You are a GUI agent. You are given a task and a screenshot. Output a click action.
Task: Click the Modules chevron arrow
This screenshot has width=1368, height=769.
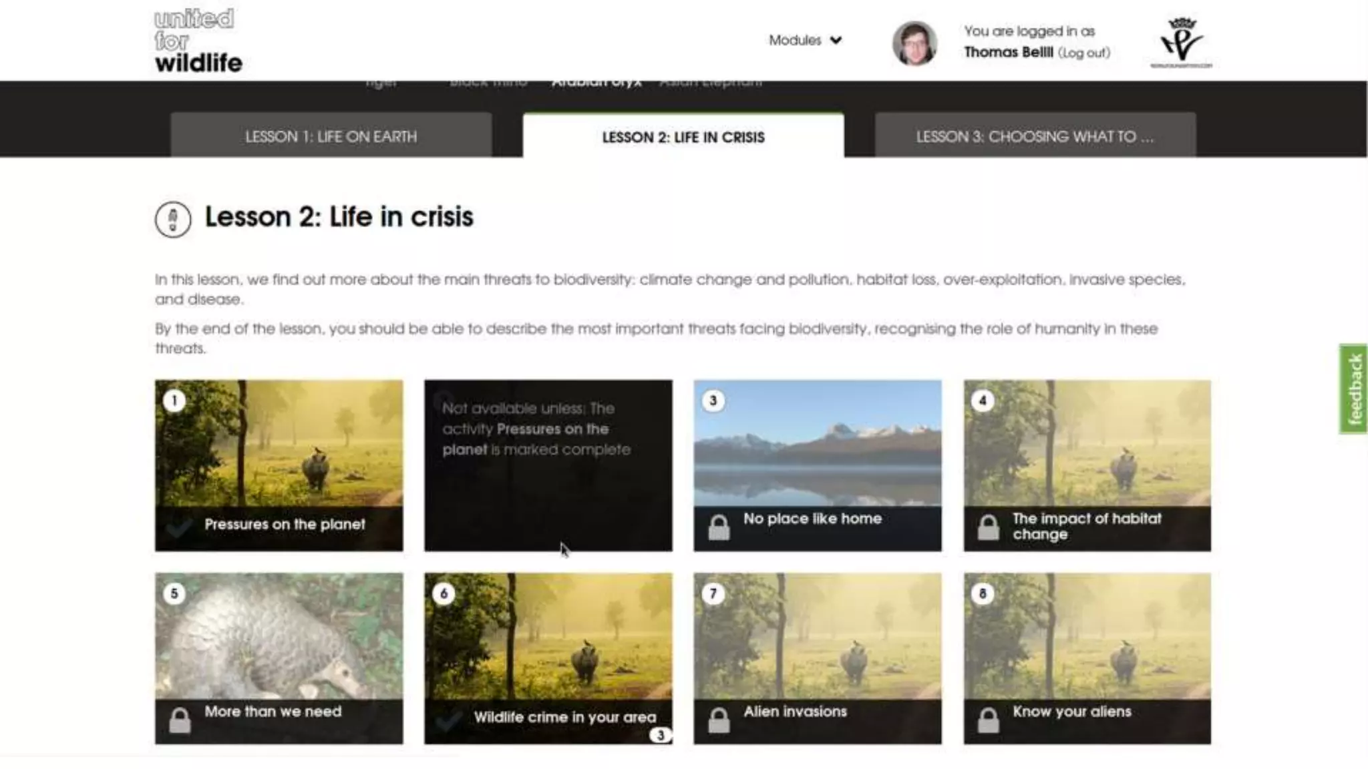836,41
